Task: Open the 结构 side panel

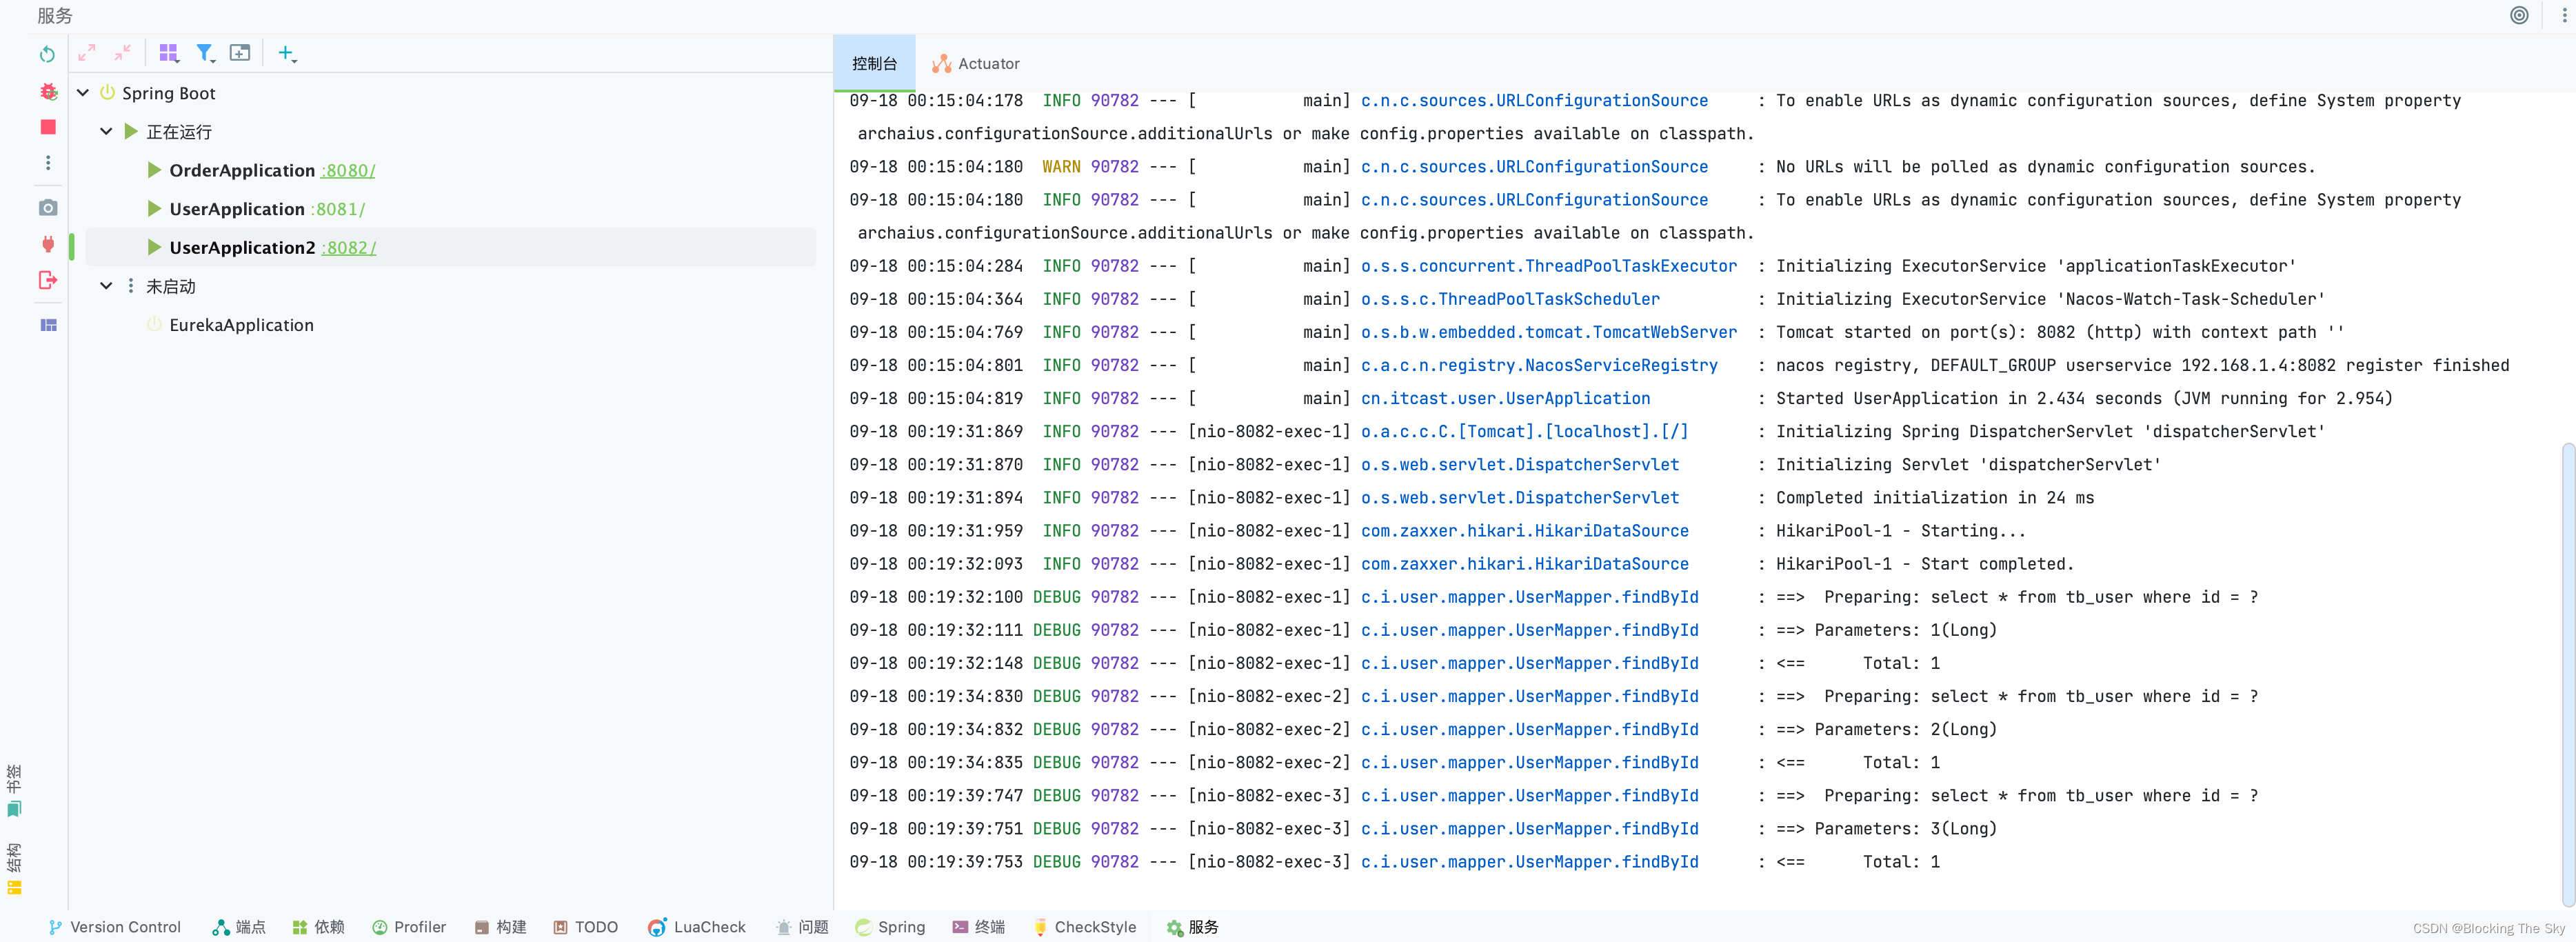Action: 14,868
